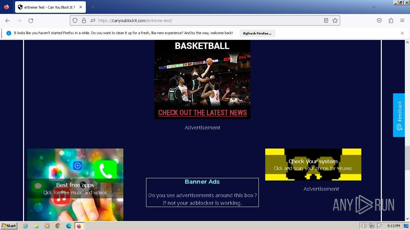The image size is (410, 230).
Task: Launch Microsoft Edge from taskbar
Action: 69,226
